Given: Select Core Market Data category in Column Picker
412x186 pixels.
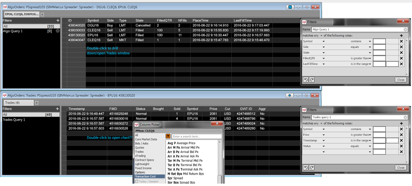Looking at the screenshot, I should point(146,139).
